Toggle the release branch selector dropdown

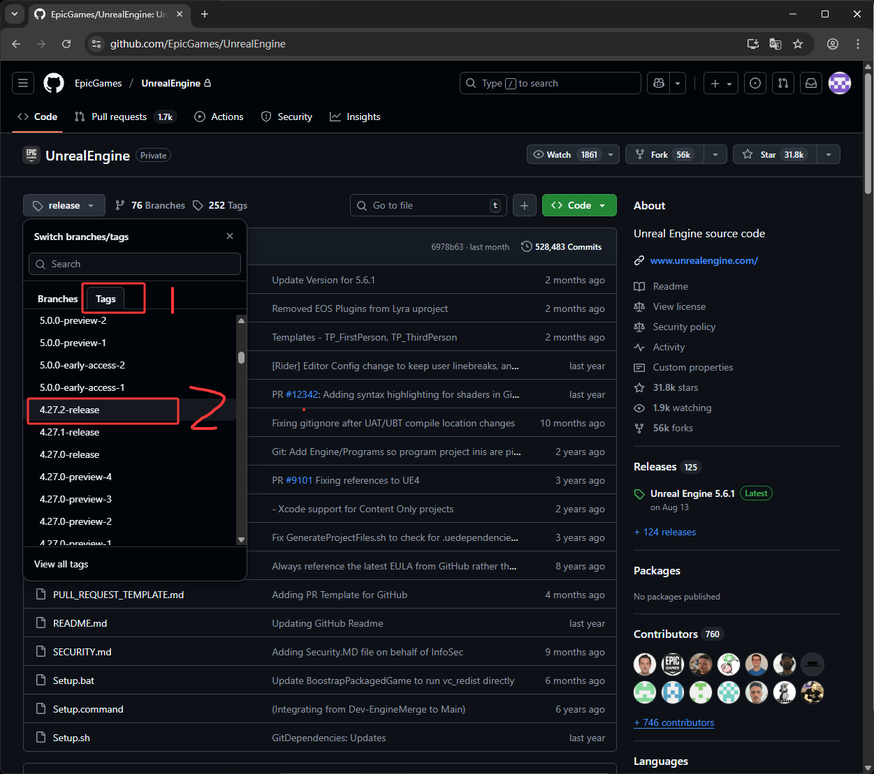click(x=64, y=205)
